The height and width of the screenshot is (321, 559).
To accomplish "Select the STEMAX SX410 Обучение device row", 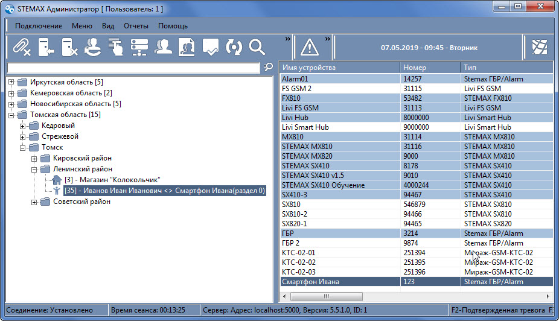I will pyautogui.click(x=417, y=185).
